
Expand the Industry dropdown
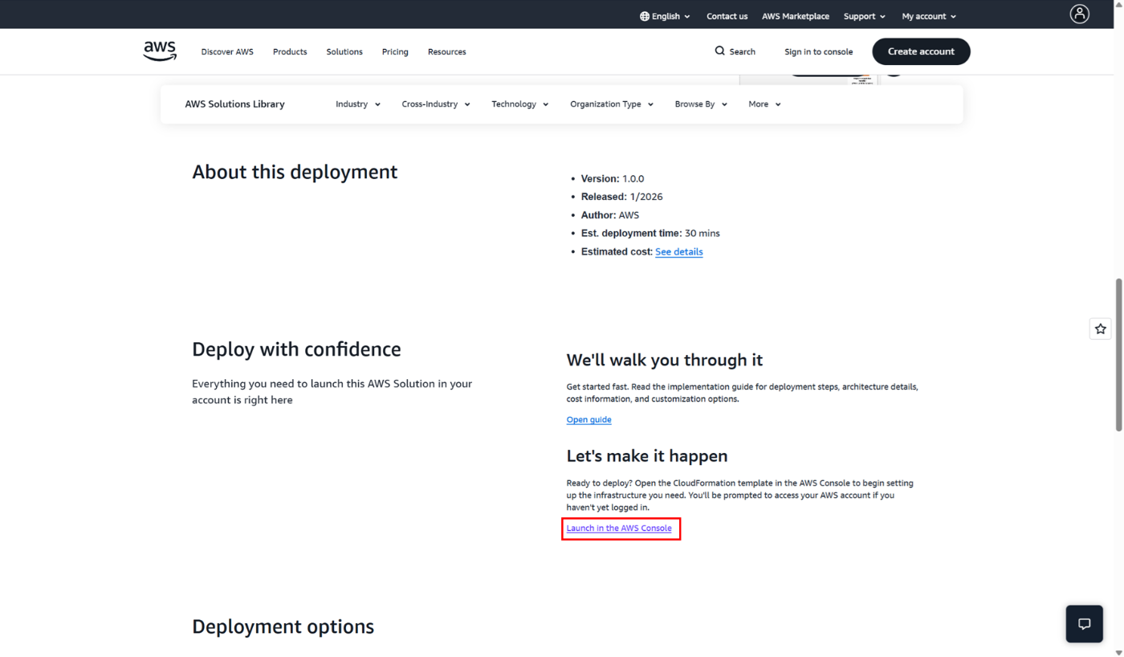click(357, 104)
